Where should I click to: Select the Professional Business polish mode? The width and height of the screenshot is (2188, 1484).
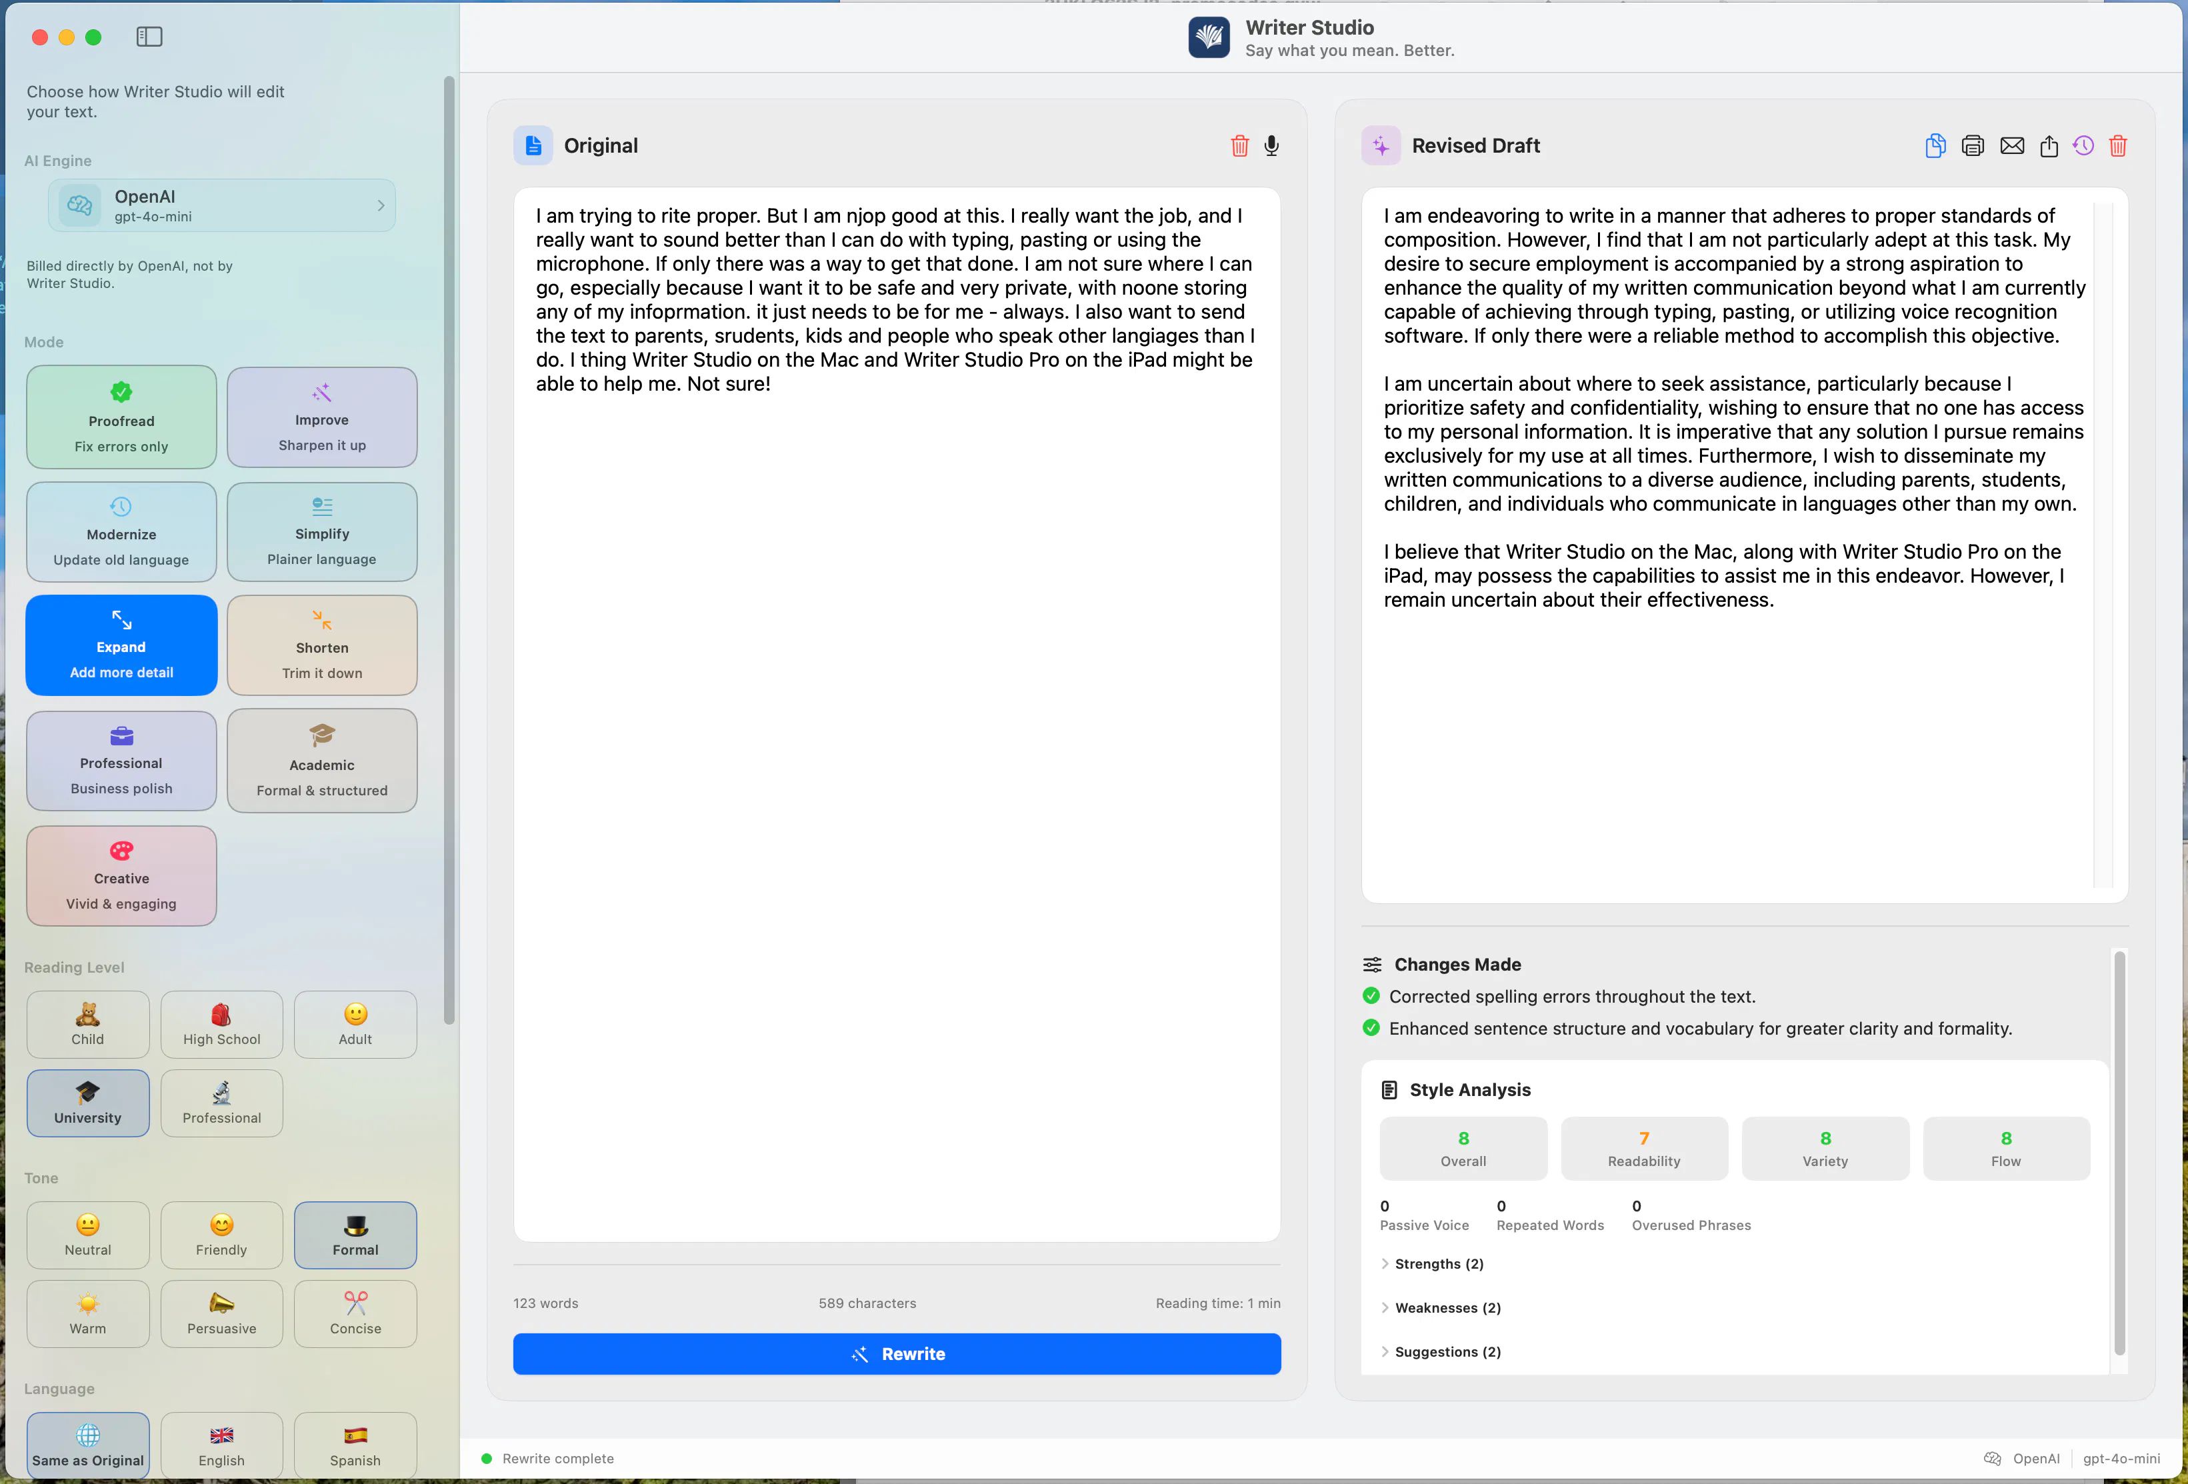tap(121, 761)
